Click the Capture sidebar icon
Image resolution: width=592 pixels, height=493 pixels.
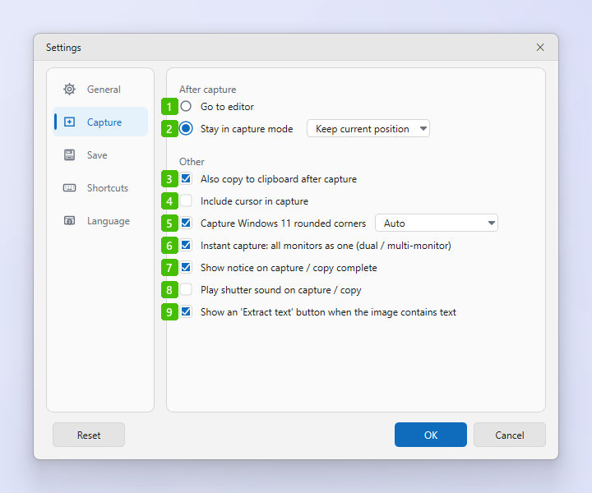click(x=69, y=122)
